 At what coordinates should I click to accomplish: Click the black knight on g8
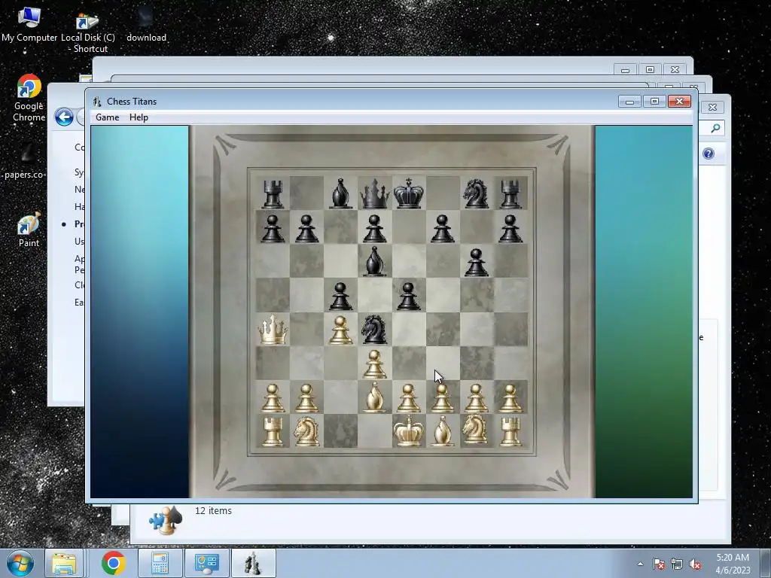pyautogui.click(x=476, y=193)
